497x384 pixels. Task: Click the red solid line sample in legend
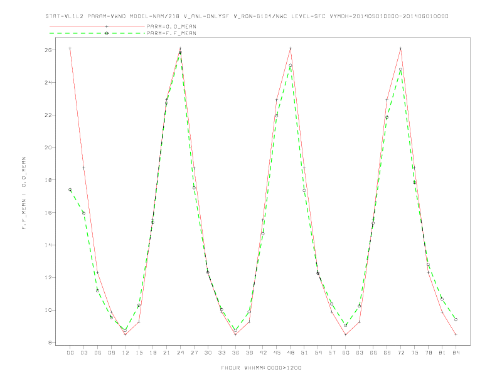click(x=97, y=26)
